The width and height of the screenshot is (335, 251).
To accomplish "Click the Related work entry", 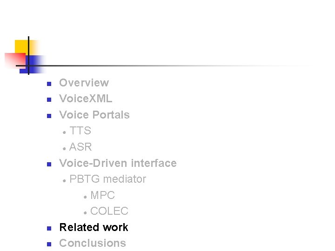I will (x=94, y=227).
